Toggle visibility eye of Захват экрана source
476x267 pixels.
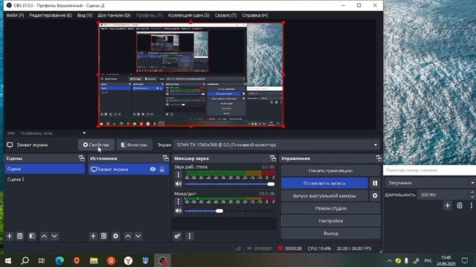[x=152, y=169]
